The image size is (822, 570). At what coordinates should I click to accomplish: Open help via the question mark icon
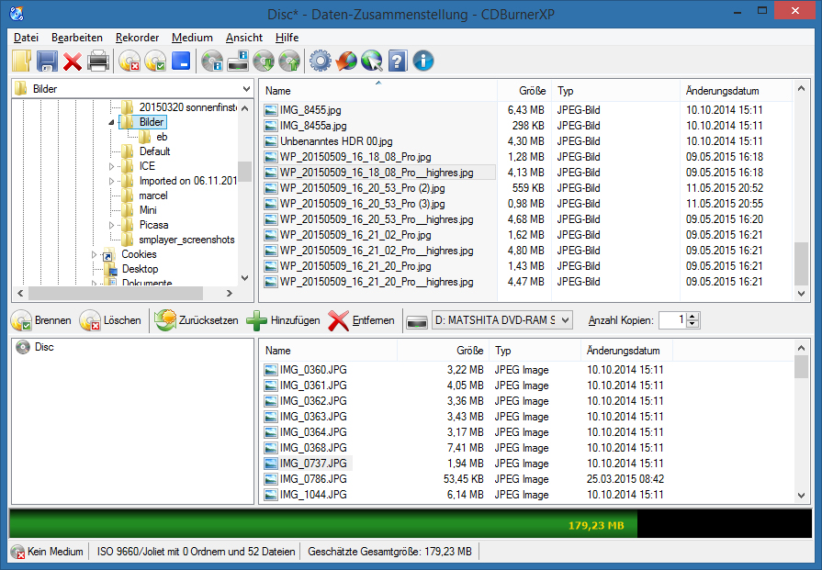click(x=398, y=61)
